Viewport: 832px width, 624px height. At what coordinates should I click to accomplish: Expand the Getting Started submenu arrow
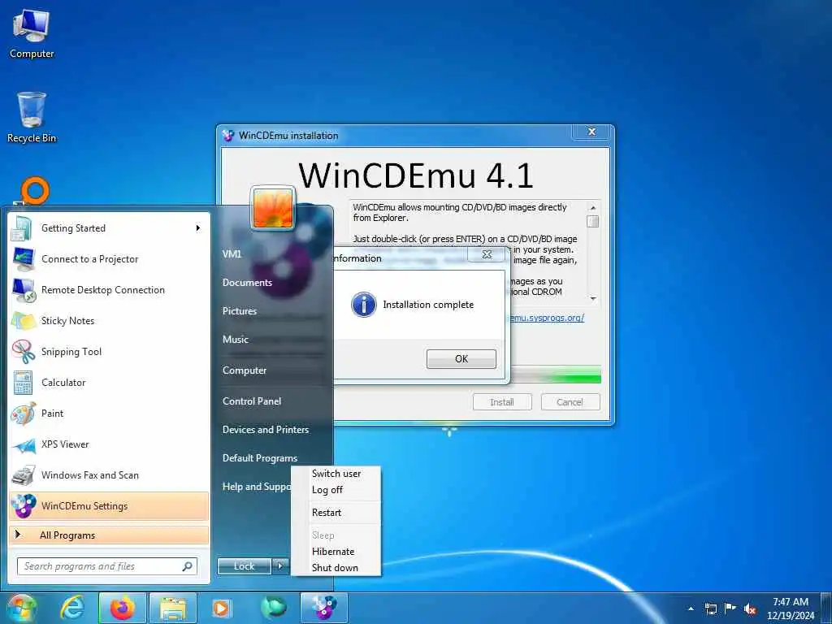pyautogui.click(x=198, y=228)
